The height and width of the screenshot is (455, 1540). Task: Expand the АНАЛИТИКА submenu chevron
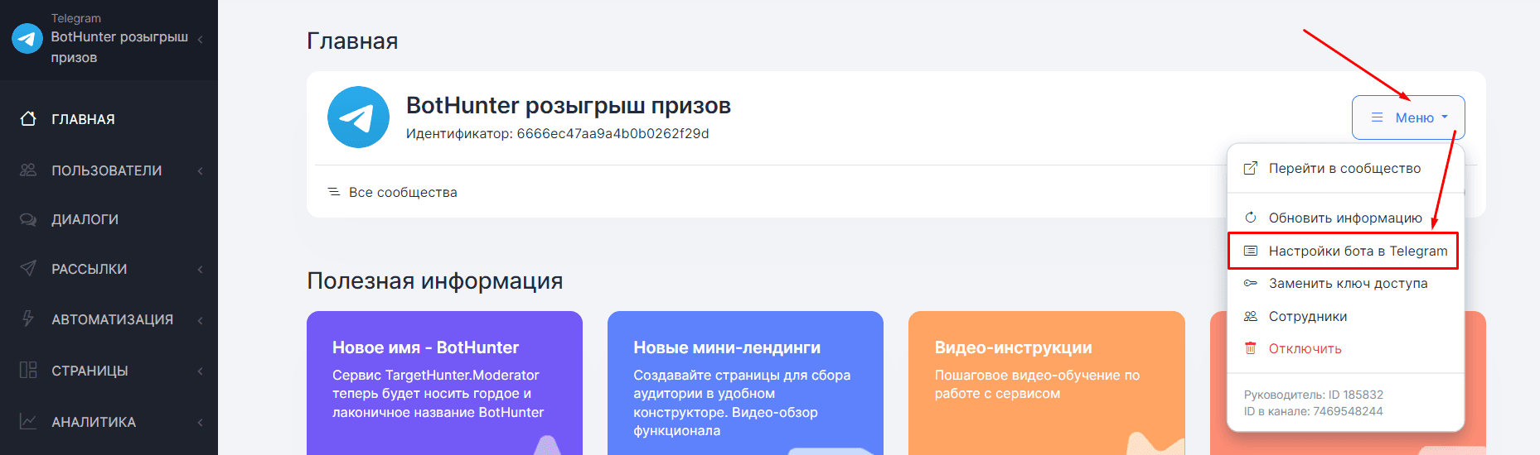[200, 422]
